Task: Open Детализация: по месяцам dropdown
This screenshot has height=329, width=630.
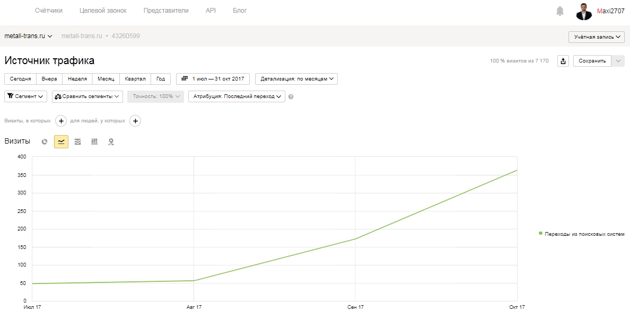Action: [296, 79]
